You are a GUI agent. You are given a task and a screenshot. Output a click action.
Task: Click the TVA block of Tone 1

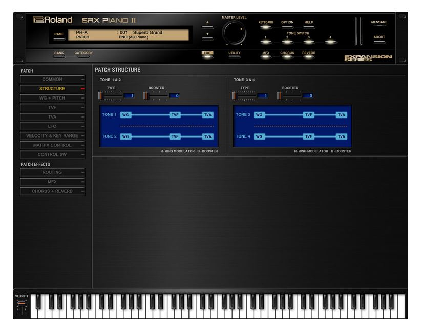click(x=208, y=115)
